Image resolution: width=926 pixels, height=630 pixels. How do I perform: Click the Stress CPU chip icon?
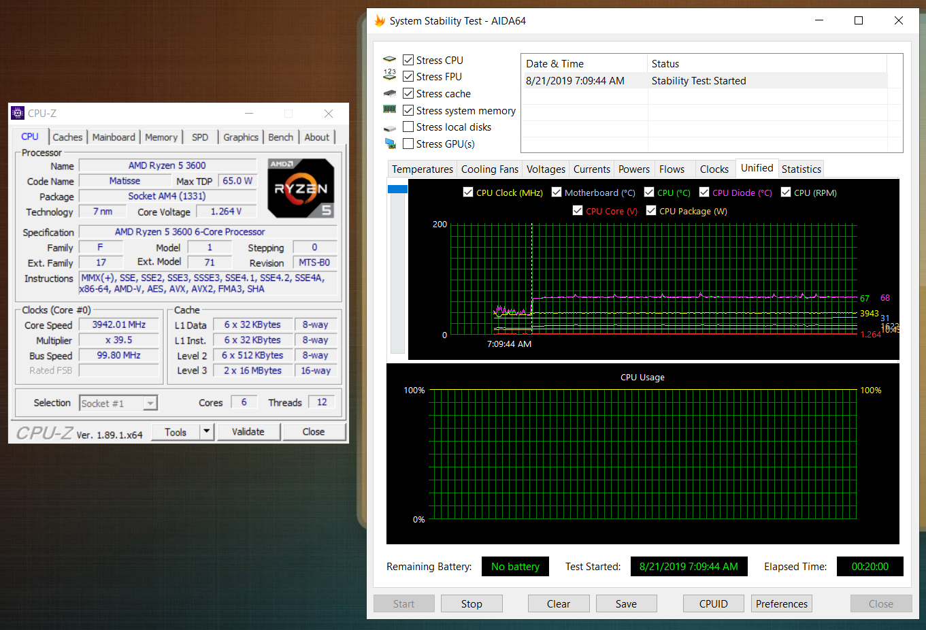tap(389, 60)
